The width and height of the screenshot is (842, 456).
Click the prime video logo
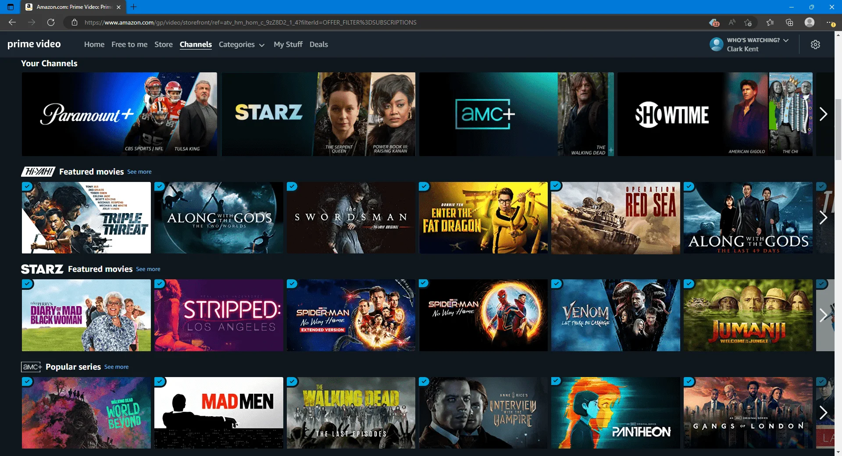click(x=34, y=44)
